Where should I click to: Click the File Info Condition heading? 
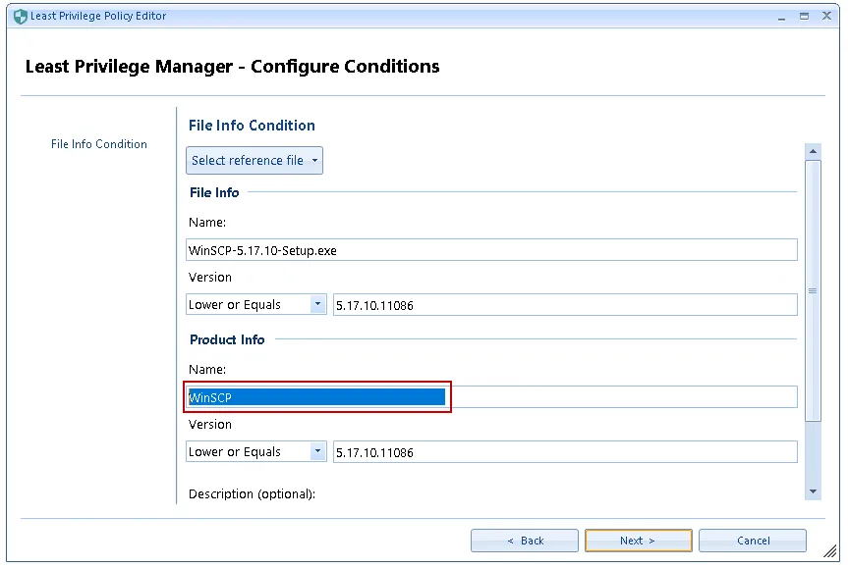point(252,126)
